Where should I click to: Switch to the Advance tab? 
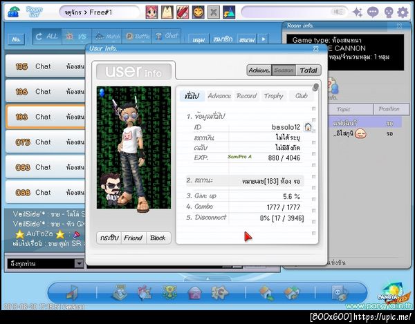coord(219,95)
